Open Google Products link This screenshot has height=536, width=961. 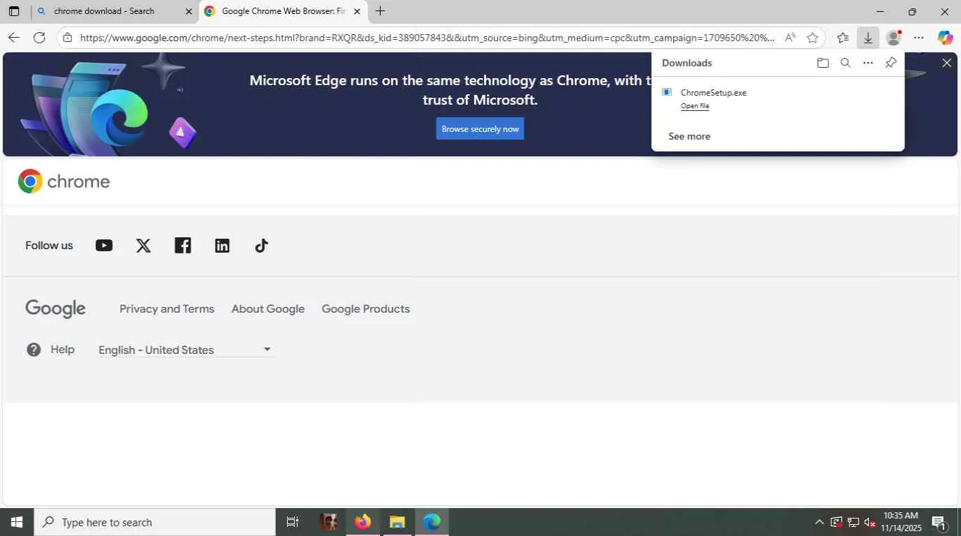[x=366, y=308]
